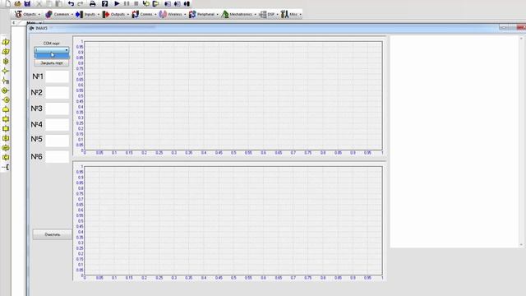Image resolution: width=526 pixels, height=296 pixels.
Task: Step over the next flowchart icon
Action: coord(155,3)
